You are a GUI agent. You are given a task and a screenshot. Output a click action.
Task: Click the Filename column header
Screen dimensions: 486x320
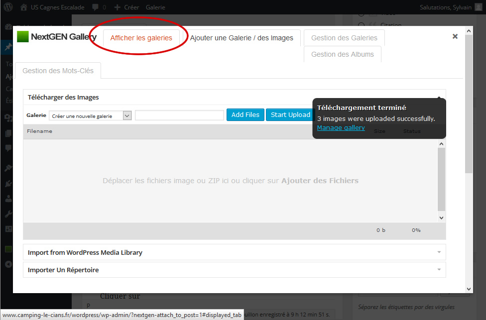39,131
